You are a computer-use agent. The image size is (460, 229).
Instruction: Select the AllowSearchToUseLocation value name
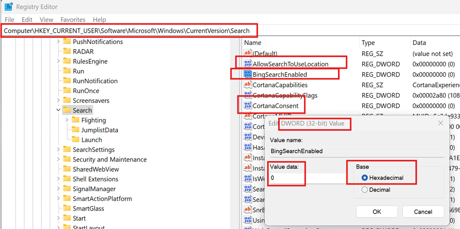pos(291,63)
